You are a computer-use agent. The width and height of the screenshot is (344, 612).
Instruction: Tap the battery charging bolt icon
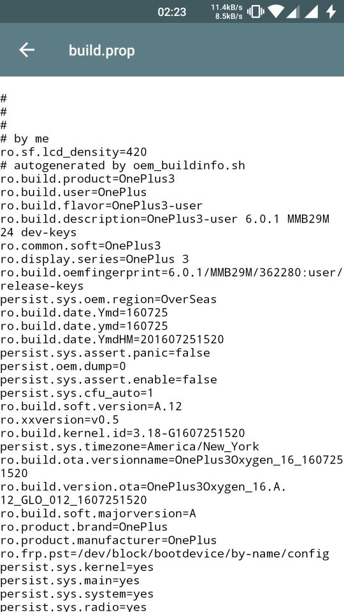tap(331, 11)
